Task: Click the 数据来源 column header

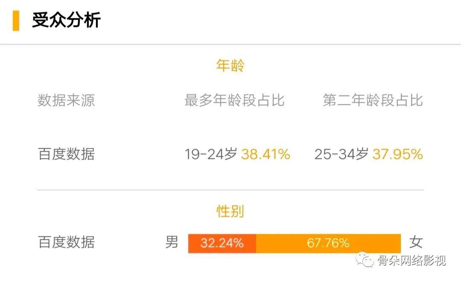Action: (66, 100)
